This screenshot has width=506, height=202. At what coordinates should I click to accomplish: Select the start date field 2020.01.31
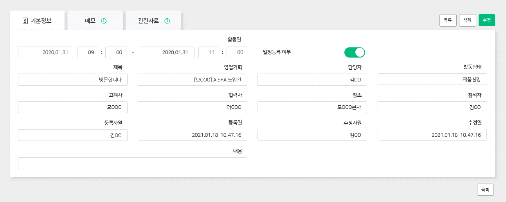coord(45,52)
